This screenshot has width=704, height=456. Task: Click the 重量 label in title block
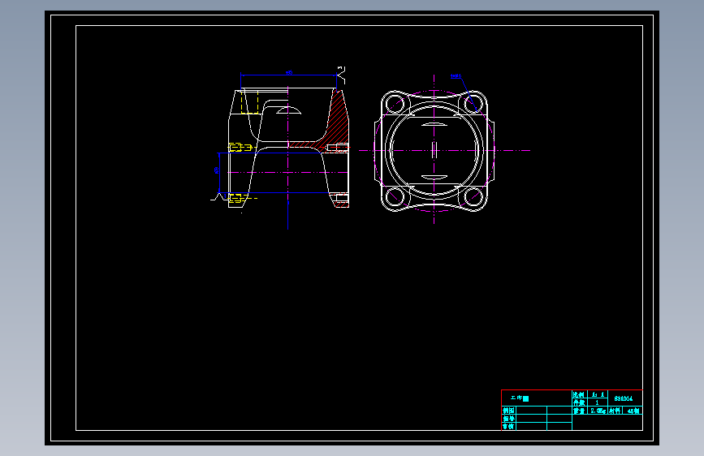click(578, 411)
